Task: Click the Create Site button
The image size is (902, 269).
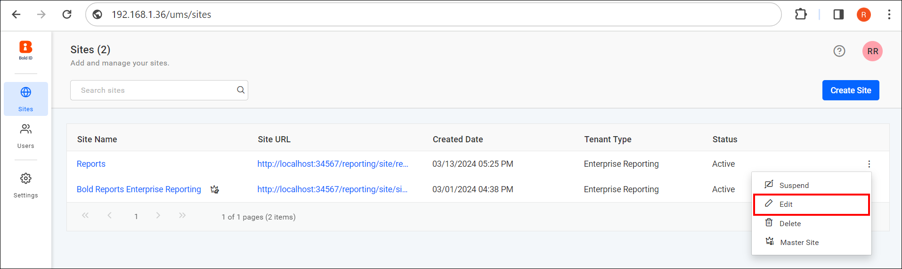Action: point(851,90)
